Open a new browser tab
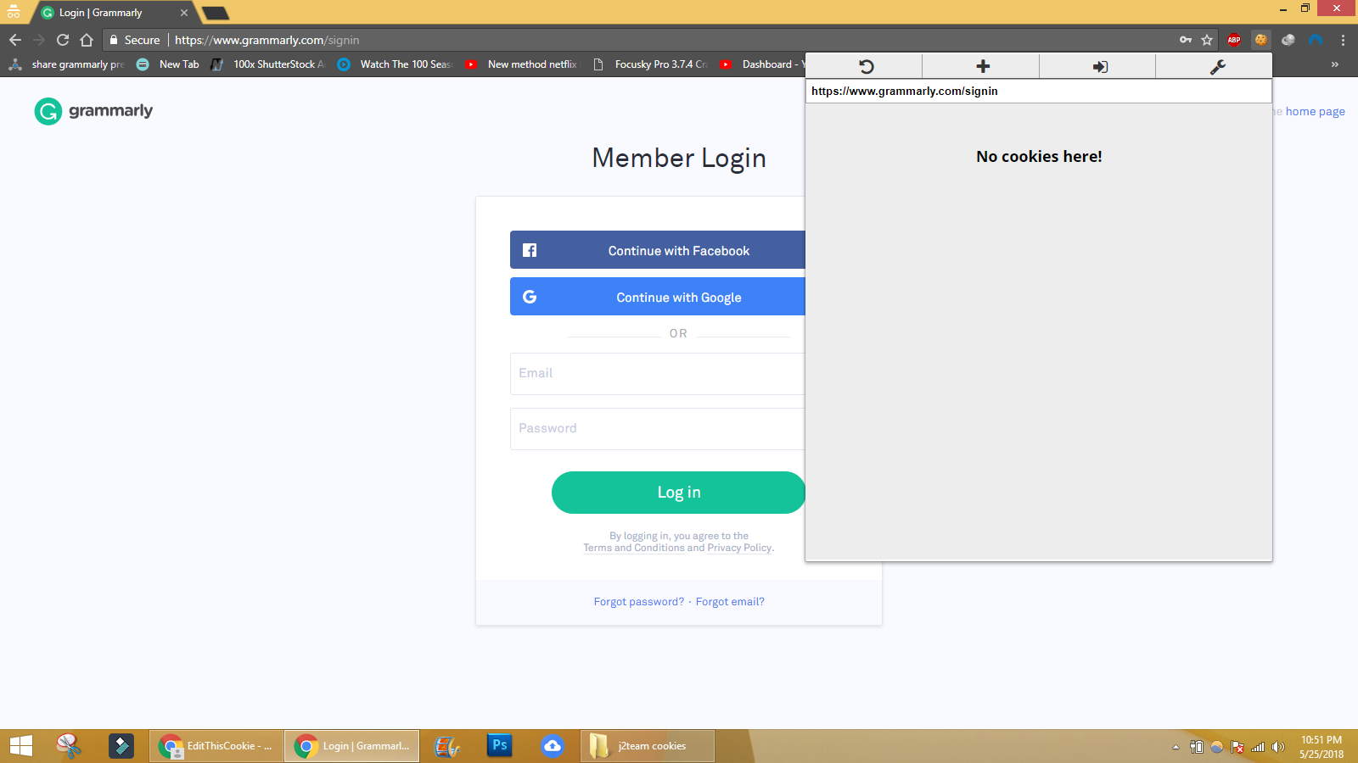Screen dimensions: 1358x763 point(215,13)
